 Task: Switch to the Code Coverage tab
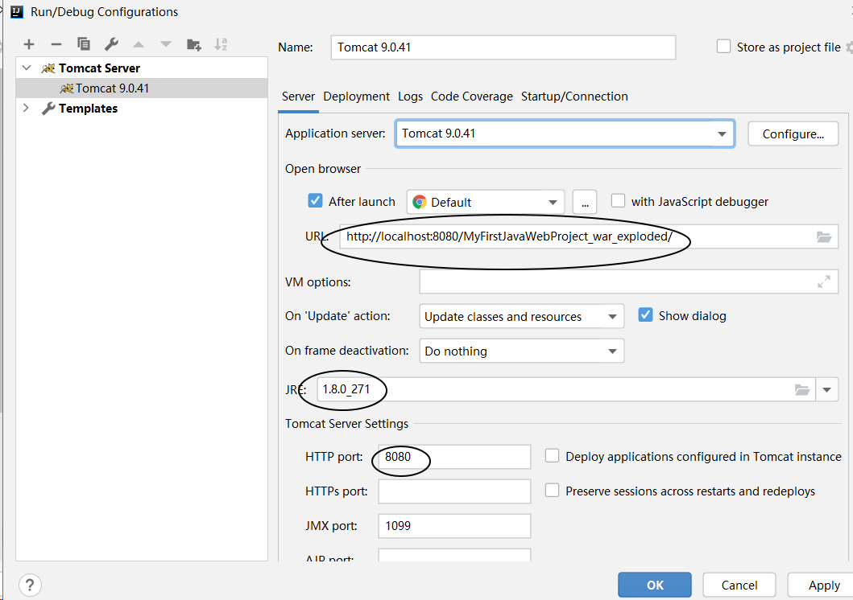[472, 97]
